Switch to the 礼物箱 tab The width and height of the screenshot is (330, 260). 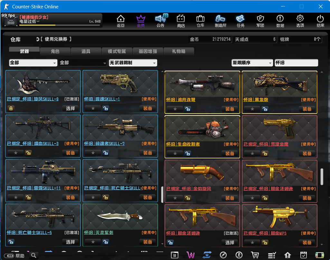(x=178, y=51)
